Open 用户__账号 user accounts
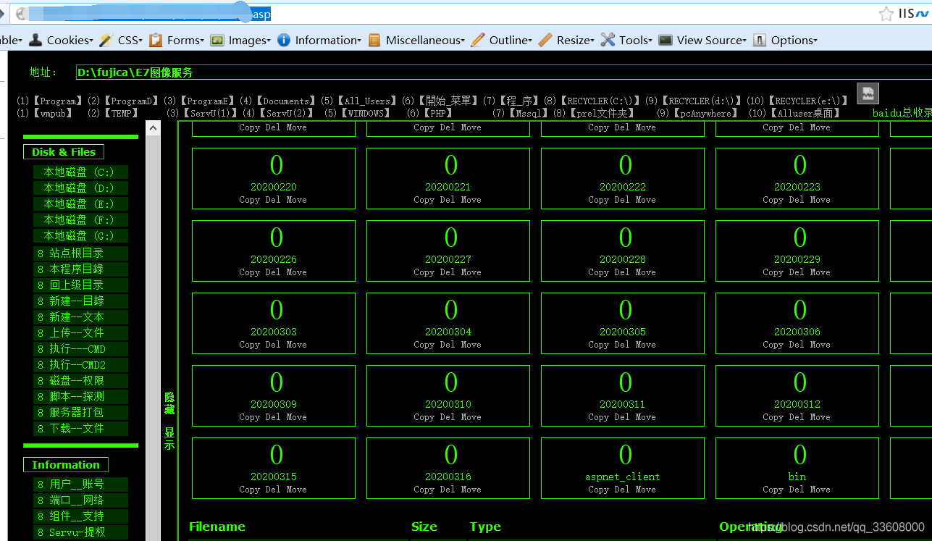This screenshot has width=932, height=541. coord(80,485)
